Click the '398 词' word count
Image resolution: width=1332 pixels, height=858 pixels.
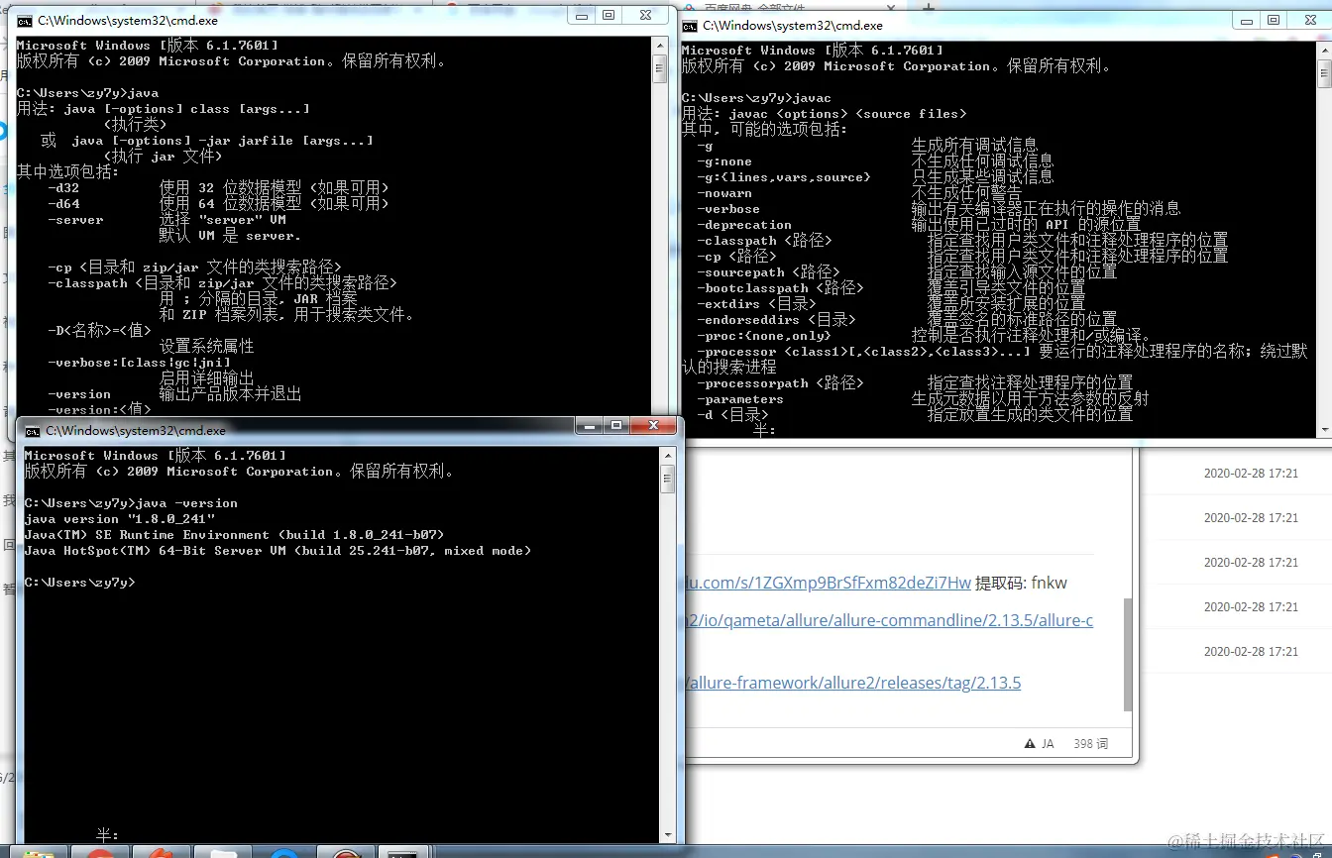point(1090,743)
